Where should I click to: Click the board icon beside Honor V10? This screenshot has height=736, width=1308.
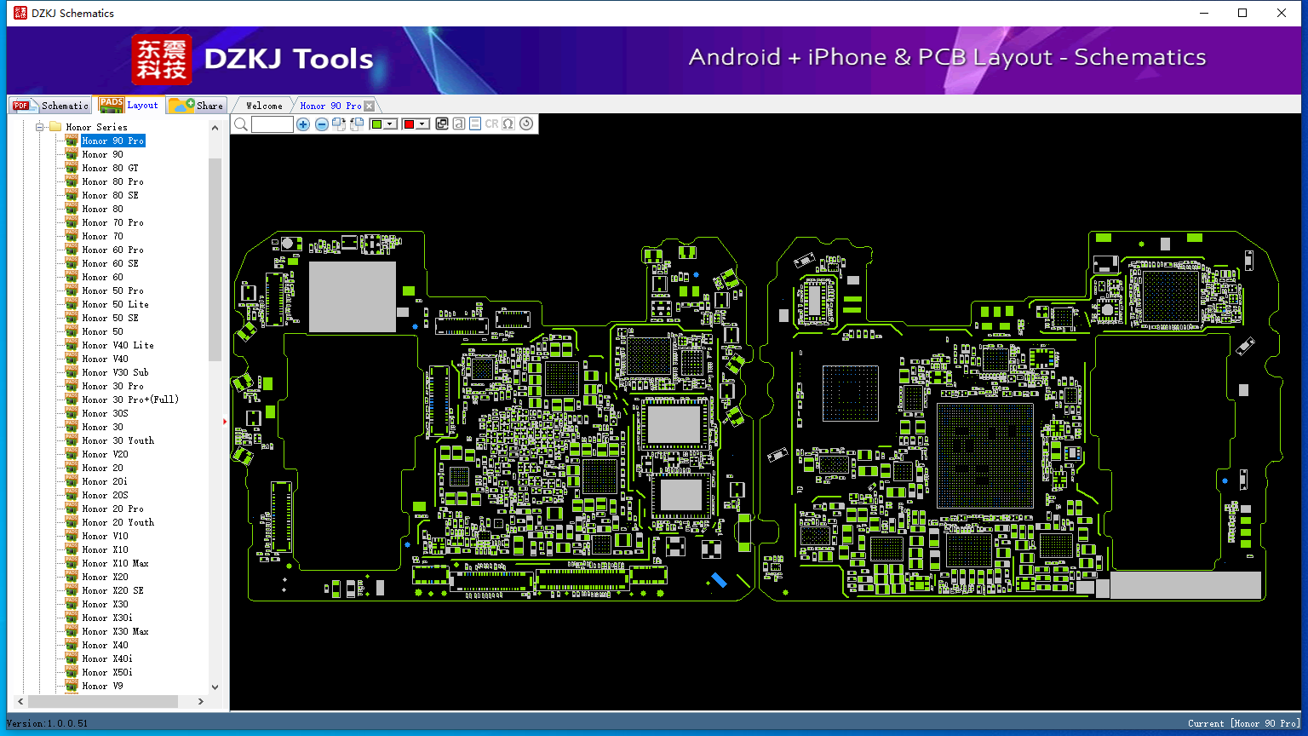72,536
